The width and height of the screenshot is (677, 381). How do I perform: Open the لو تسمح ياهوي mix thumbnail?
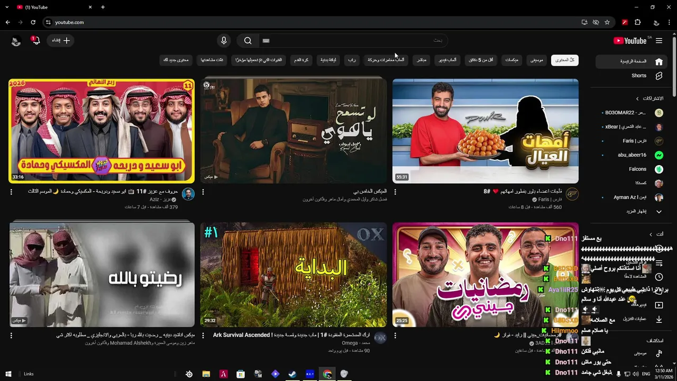pyautogui.click(x=294, y=131)
